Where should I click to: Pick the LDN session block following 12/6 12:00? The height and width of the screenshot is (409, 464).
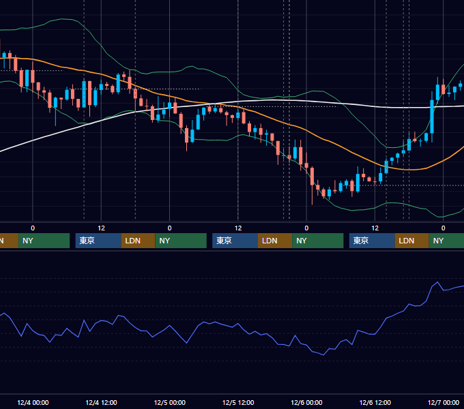(x=412, y=241)
